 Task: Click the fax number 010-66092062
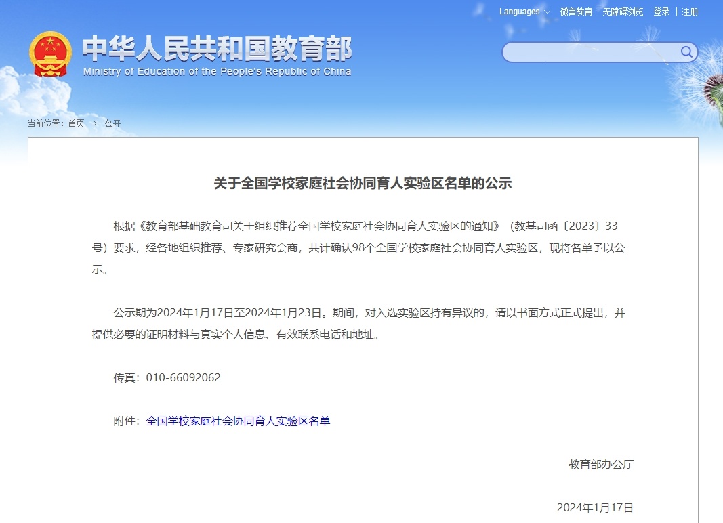(x=183, y=377)
